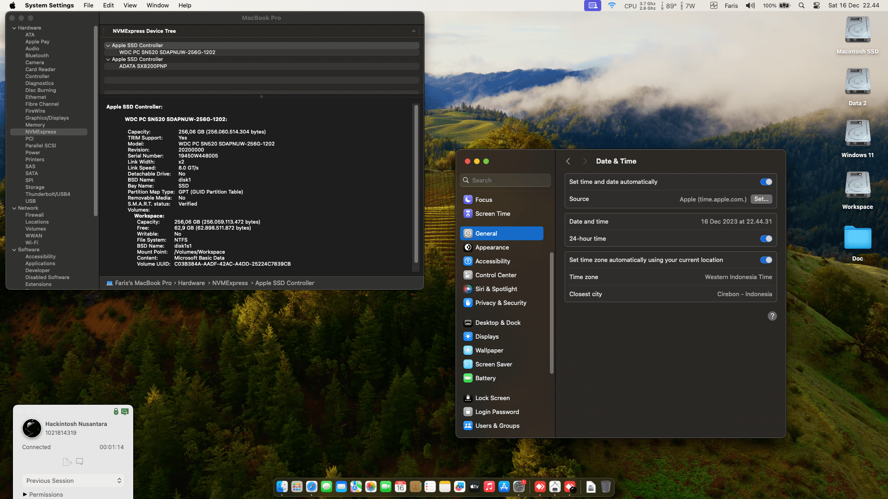Open the chat icon in AnyDesk session window

[x=79, y=461]
